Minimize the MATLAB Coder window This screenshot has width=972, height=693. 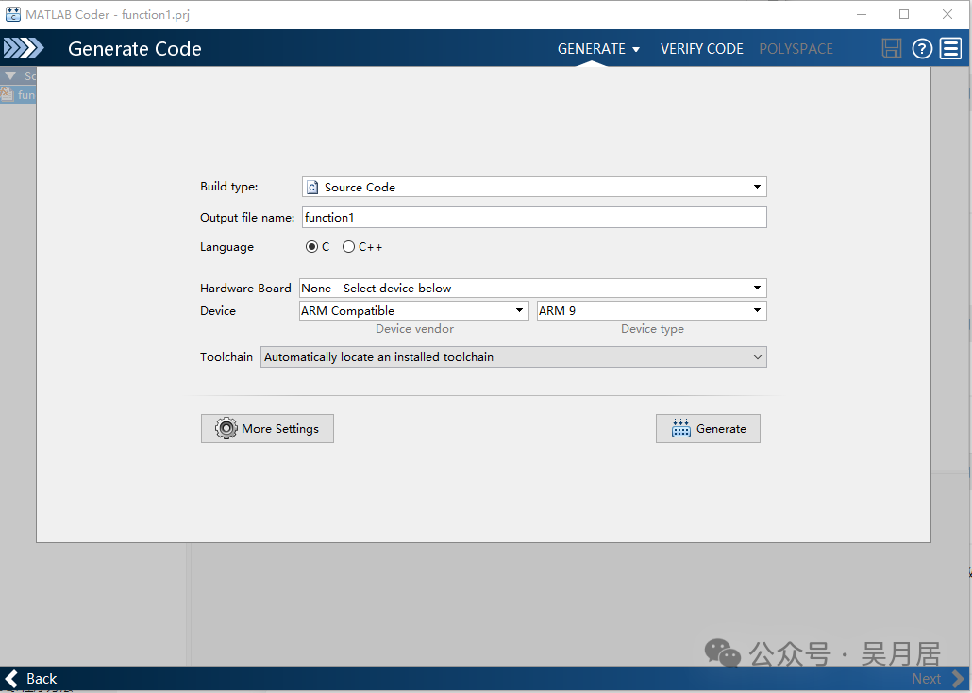861,14
